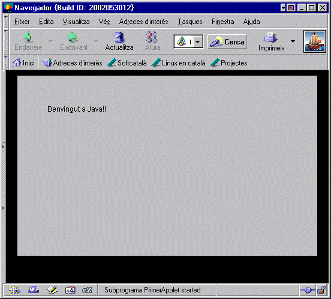Click the padlock security icon
The image size is (331, 299).
point(322,290)
